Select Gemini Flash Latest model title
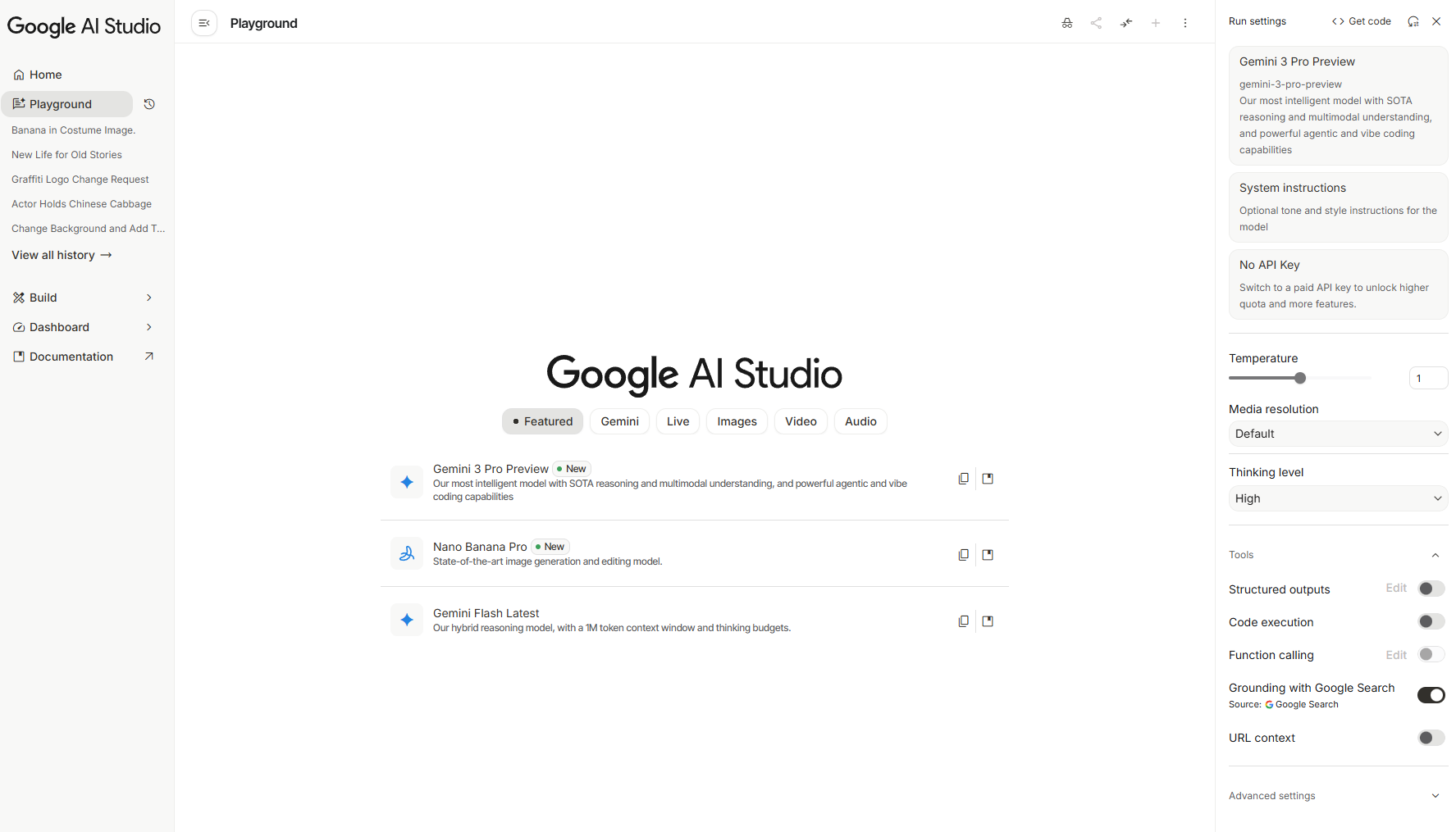The height and width of the screenshot is (832, 1456). 486,613
